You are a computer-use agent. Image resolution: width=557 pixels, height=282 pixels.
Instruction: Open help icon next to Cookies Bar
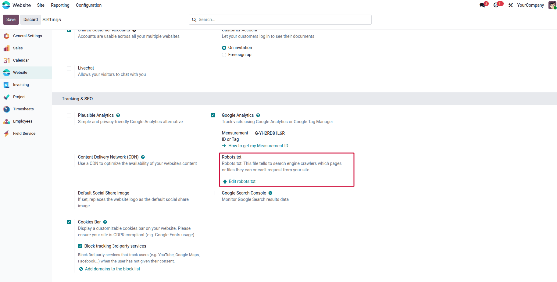coord(105,222)
